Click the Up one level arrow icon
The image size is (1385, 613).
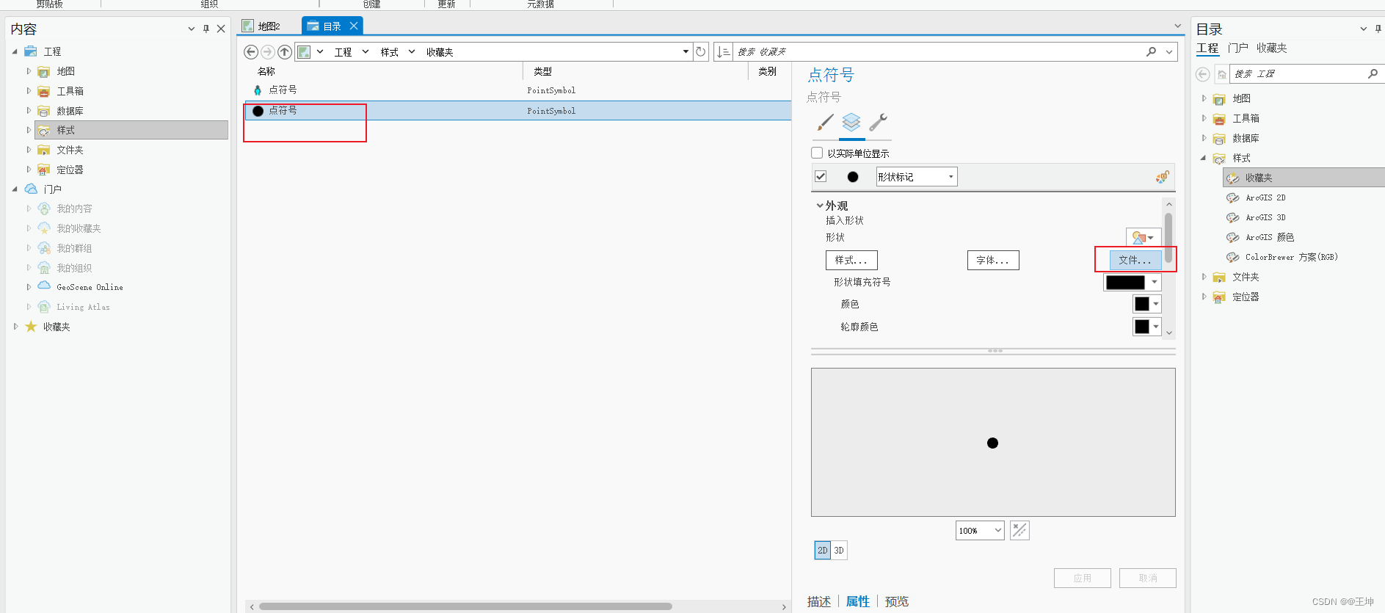285,52
